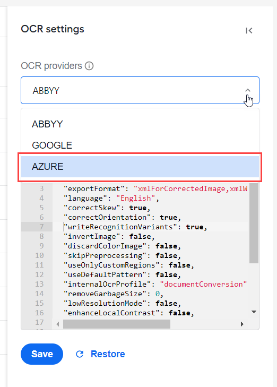Restore default OCR settings
This screenshot has width=277, height=387.
click(100, 354)
